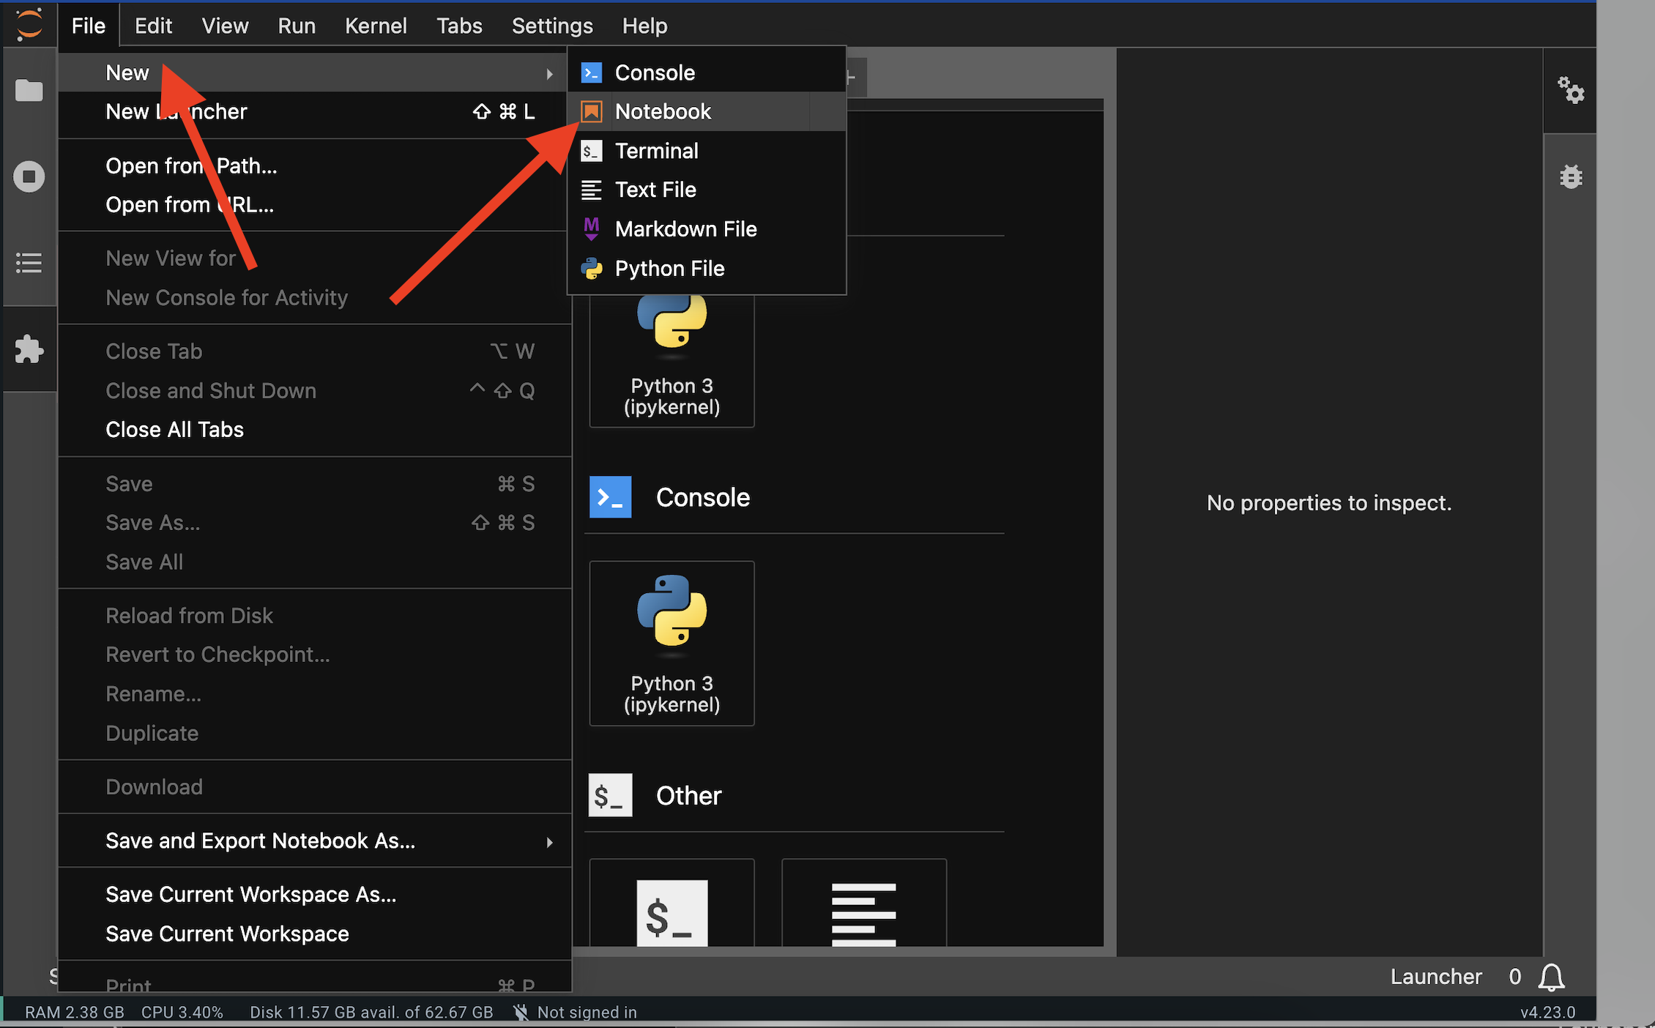Open the File Browser folder sidebar icon

pos(29,91)
